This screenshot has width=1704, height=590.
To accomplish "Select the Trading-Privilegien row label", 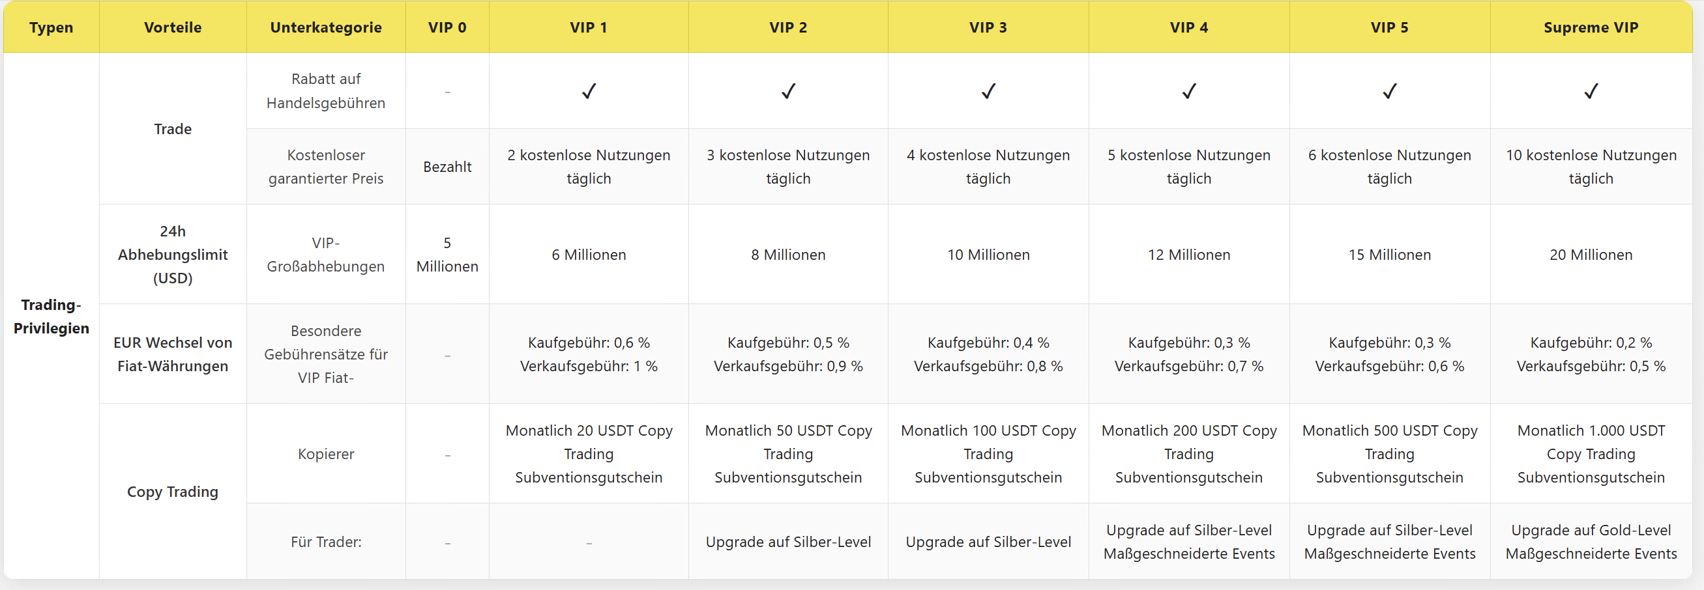I will point(51,316).
